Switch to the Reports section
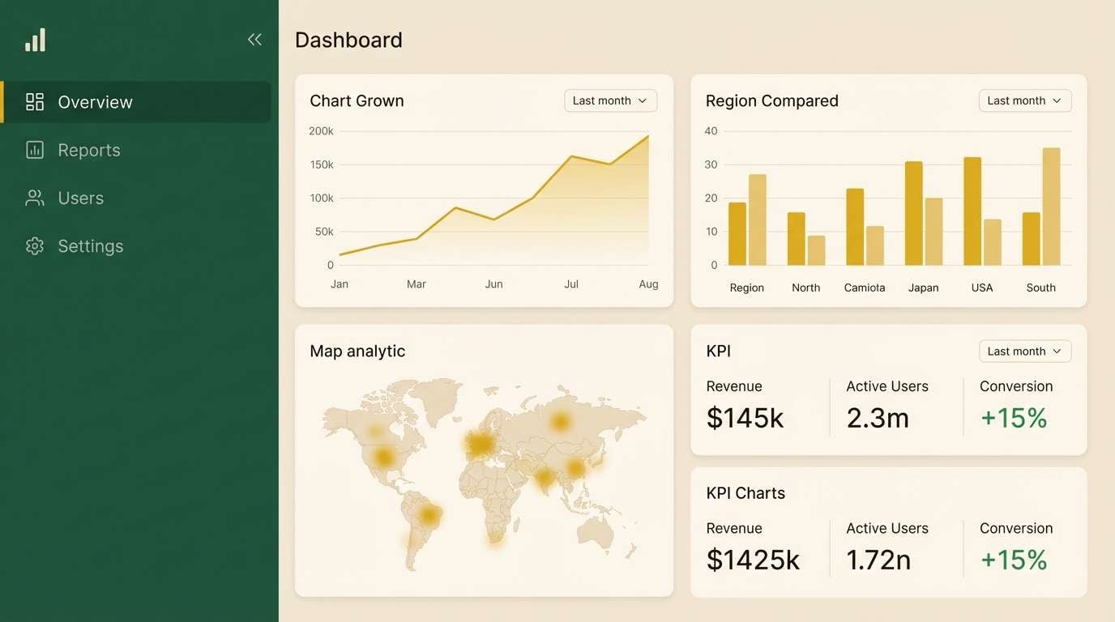 88,149
